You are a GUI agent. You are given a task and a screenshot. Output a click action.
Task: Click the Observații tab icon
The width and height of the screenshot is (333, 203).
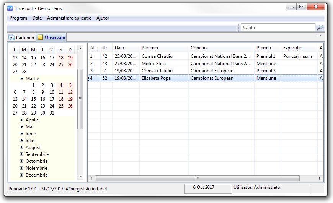tap(40, 38)
